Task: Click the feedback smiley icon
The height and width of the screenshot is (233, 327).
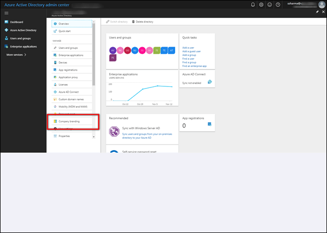Action: click(270, 5)
